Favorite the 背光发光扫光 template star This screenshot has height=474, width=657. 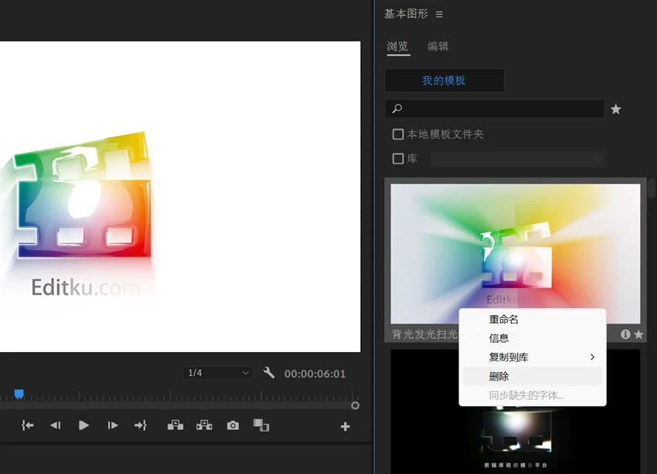[638, 334]
